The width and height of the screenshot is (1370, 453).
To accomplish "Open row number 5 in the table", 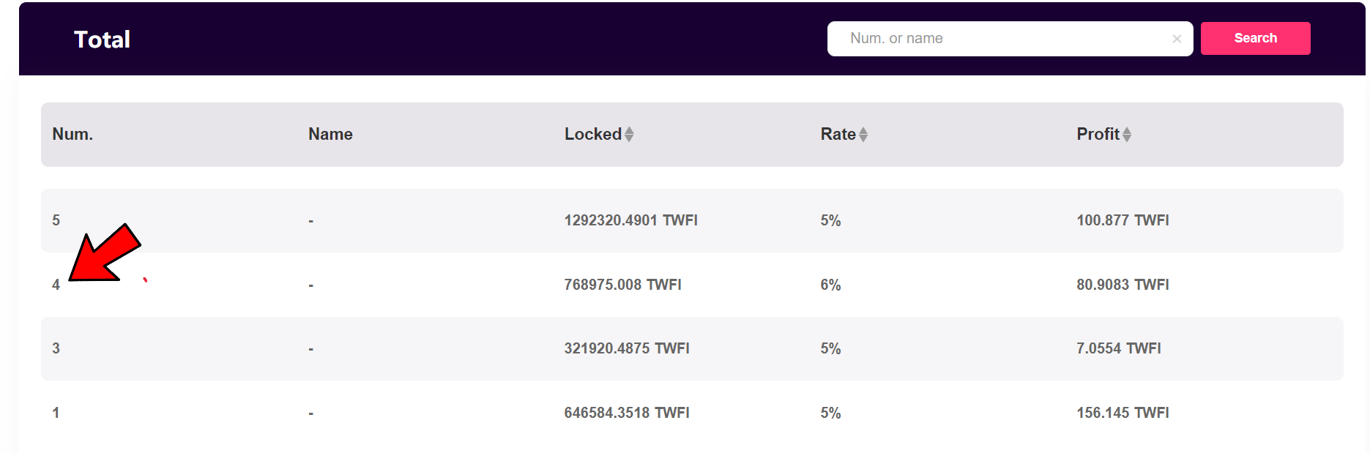I will click(x=56, y=220).
